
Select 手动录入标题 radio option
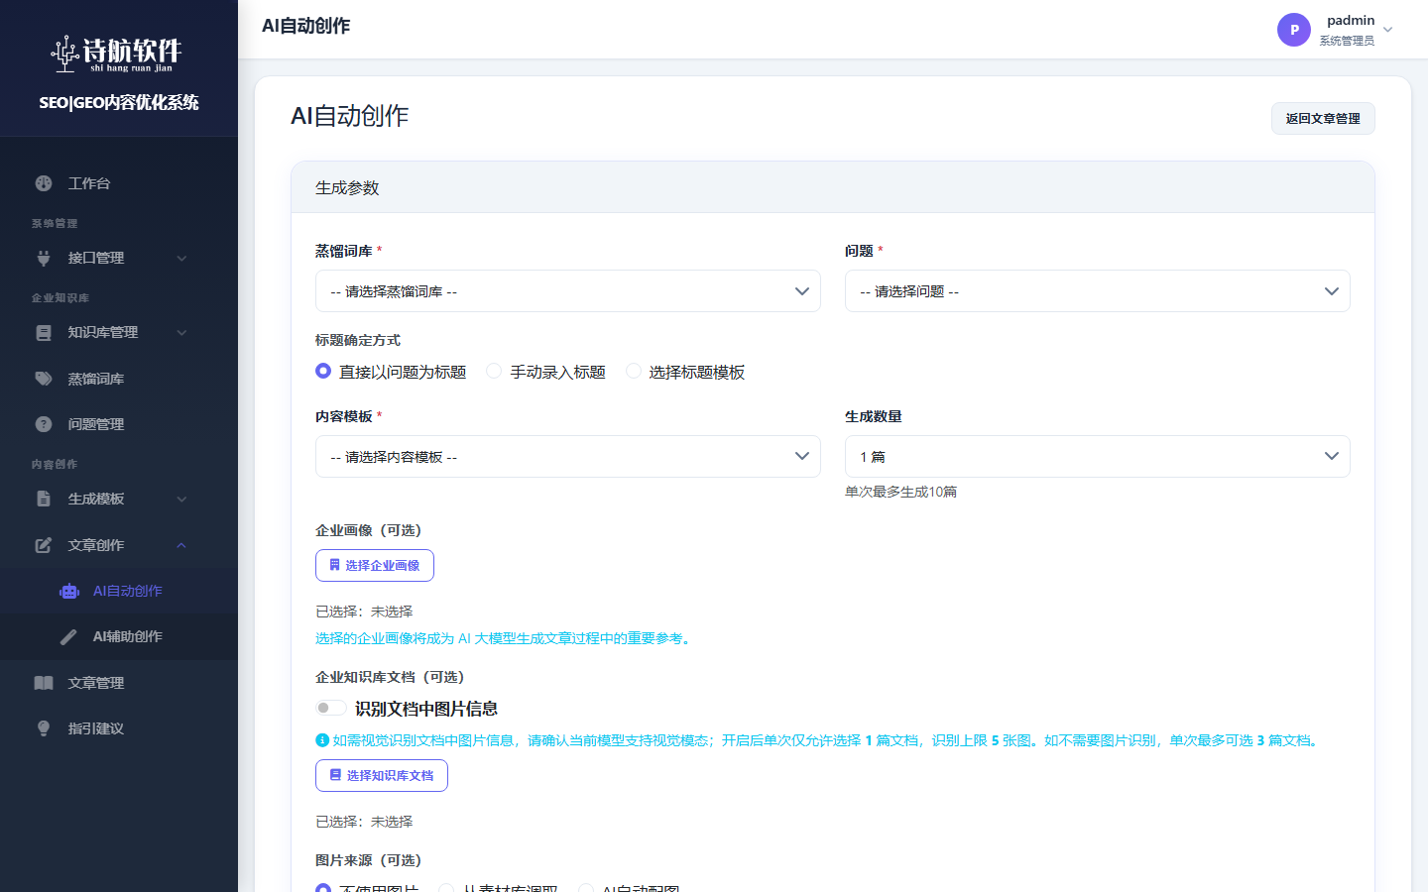pyautogui.click(x=494, y=371)
